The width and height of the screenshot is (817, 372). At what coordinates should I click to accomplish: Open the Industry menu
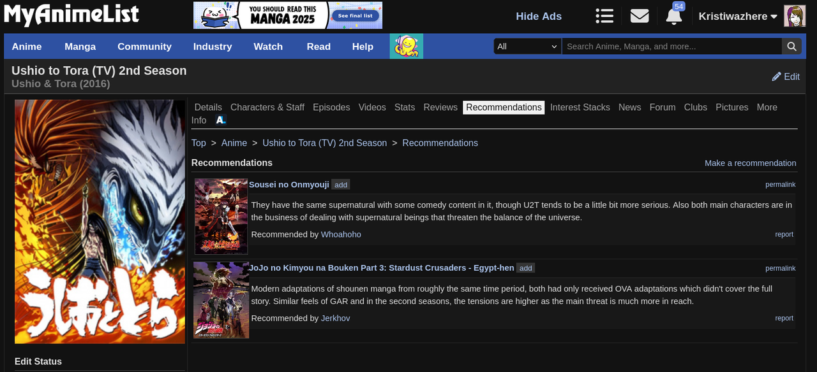[x=213, y=46]
